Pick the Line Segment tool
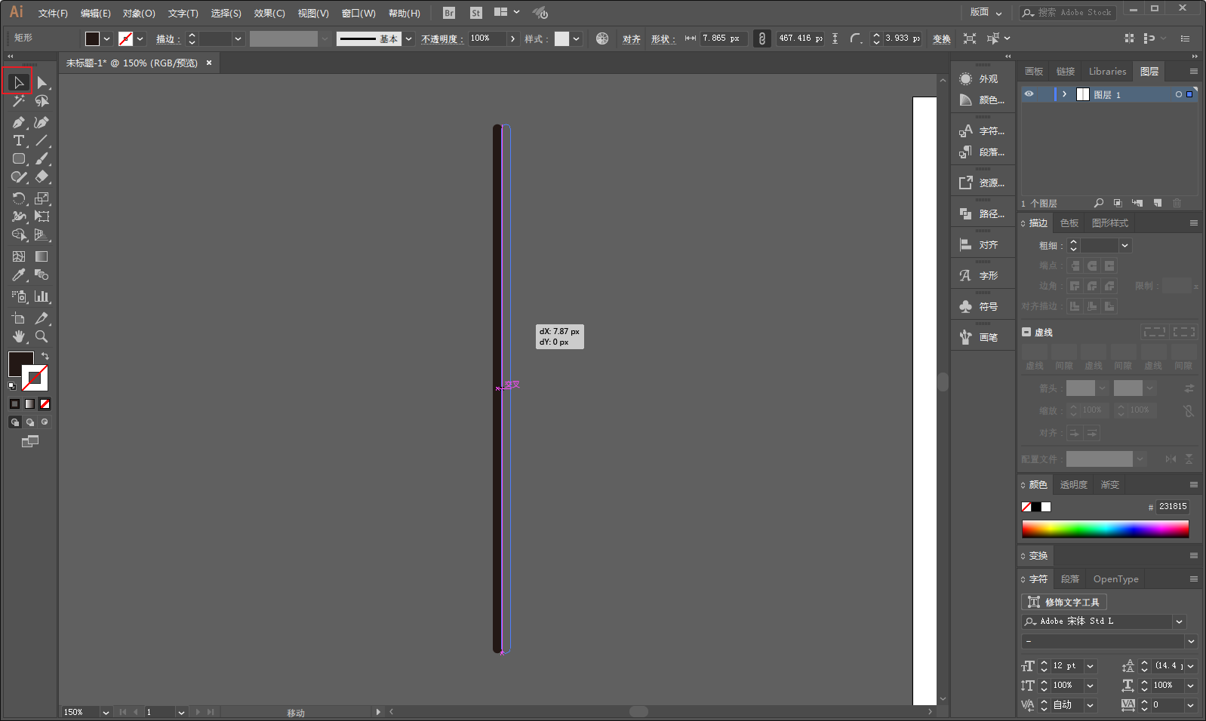 (42, 141)
